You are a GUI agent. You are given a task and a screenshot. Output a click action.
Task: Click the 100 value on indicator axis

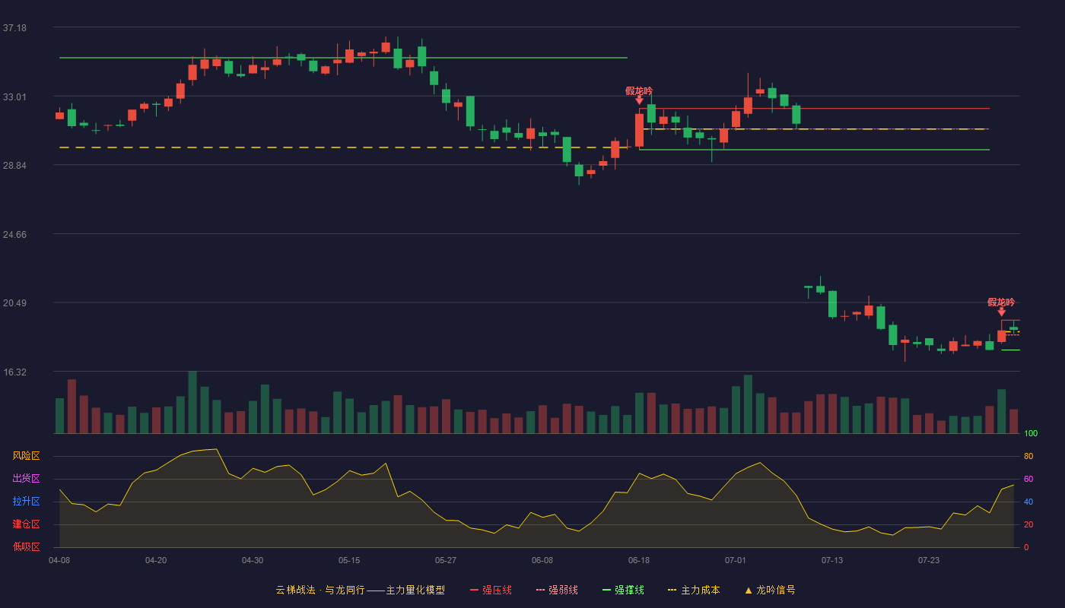point(1031,433)
